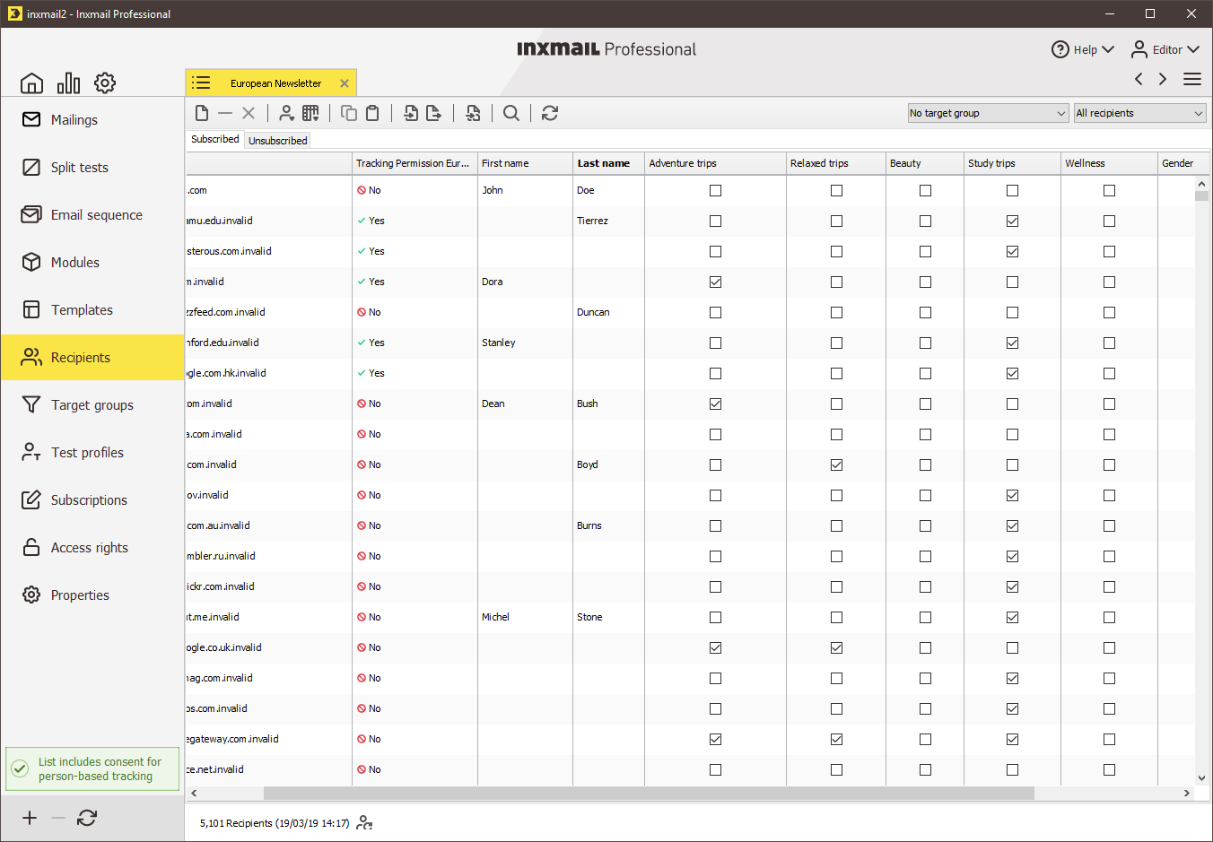Open the No target group dropdown
Image resolution: width=1213 pixels, height=842 pixels.
coord(988,113)
